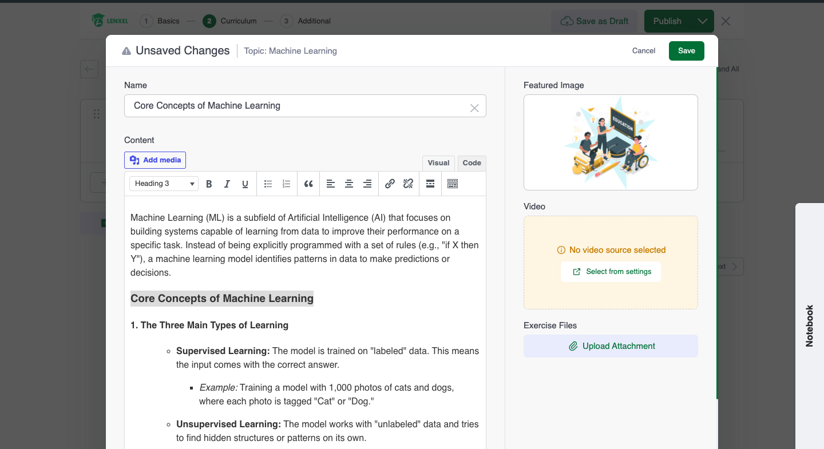The width and height of the screenshot is (824, 449).
Task: Click the "Supervised Learning:" bullet text
Action: tap(223, 351)
